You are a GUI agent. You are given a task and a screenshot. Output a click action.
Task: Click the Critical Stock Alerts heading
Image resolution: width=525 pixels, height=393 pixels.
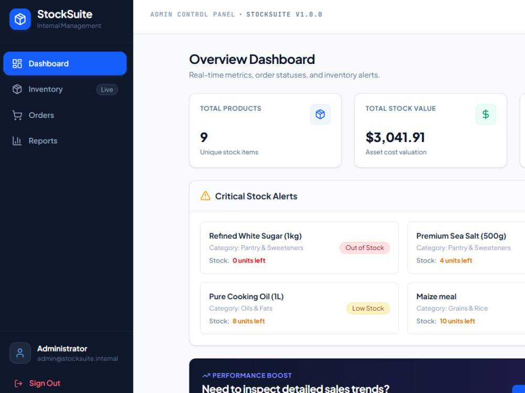(x=256, y=196)
